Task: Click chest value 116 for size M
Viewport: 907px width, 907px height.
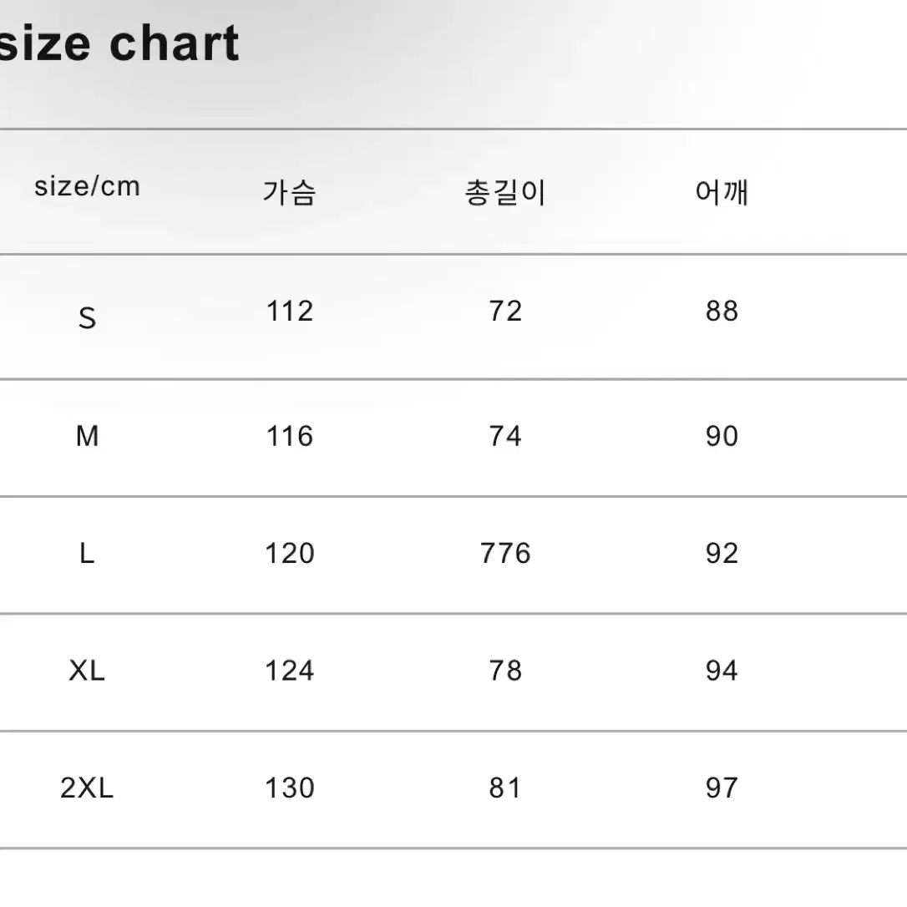Action: tap(290, 436)
